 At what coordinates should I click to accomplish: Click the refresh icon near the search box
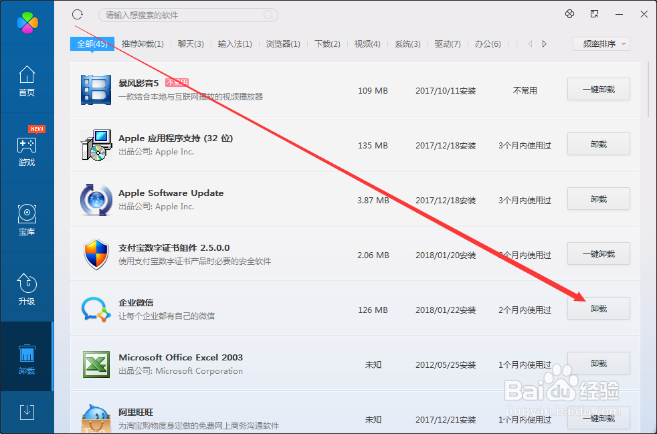pyautogui.click(x=77, y=14)
